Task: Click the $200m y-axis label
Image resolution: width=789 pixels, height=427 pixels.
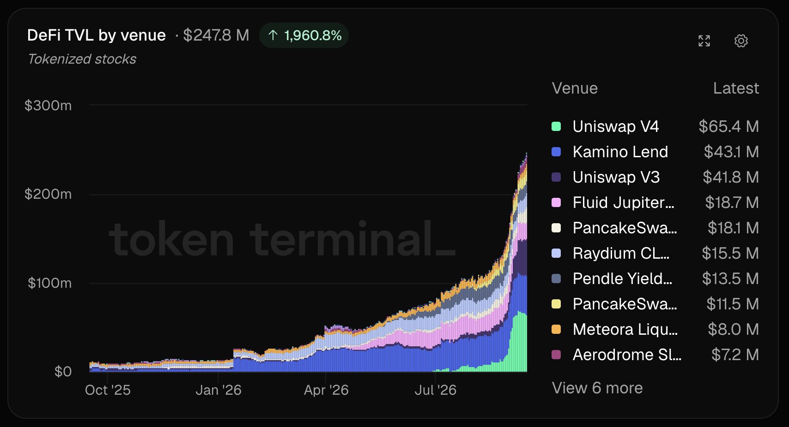Action: 48,194
